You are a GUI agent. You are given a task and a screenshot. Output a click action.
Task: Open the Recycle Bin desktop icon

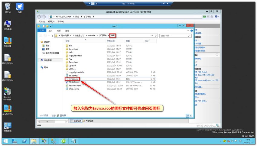click(8, 7)
